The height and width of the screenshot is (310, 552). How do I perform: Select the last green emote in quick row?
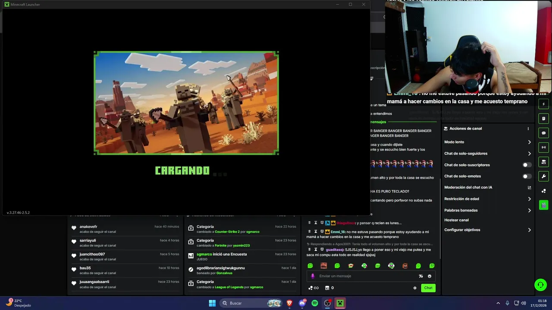click(x=432, y=266)
